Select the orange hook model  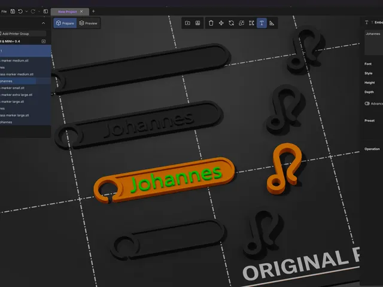pyautogui.click(x=284, y=168)
